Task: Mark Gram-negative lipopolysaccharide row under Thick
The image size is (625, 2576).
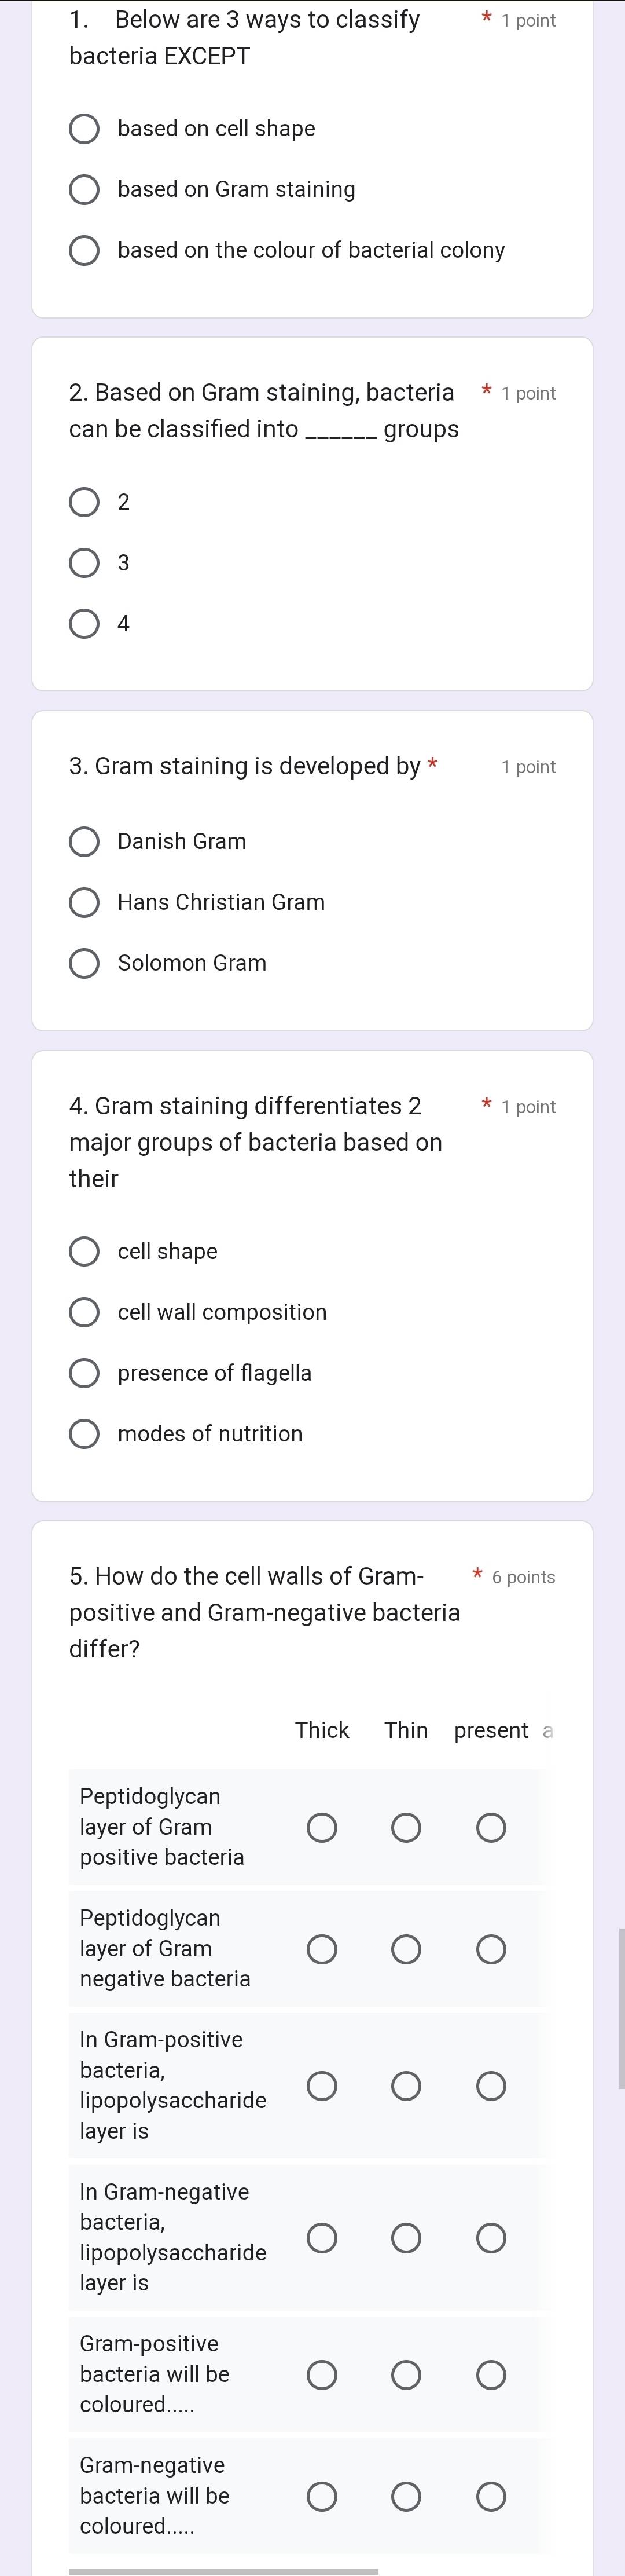Action: point(322,2238)
